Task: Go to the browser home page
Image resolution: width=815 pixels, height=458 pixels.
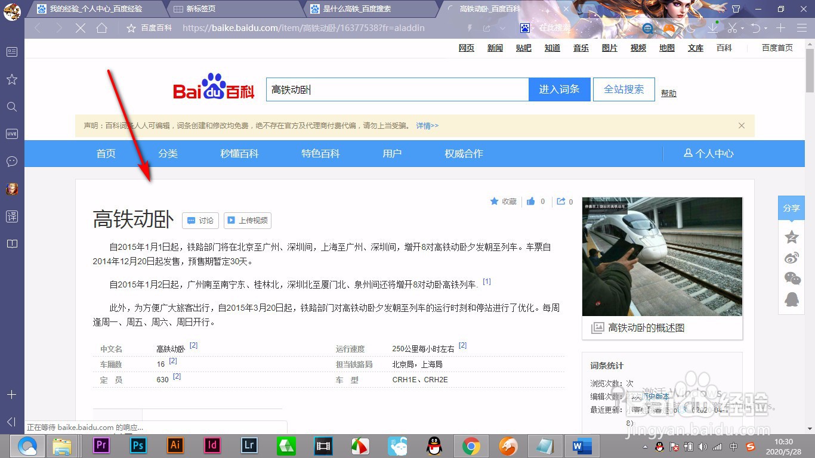Action: 102,28
